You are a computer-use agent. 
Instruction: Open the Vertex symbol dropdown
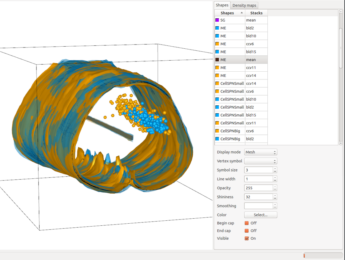260,161
